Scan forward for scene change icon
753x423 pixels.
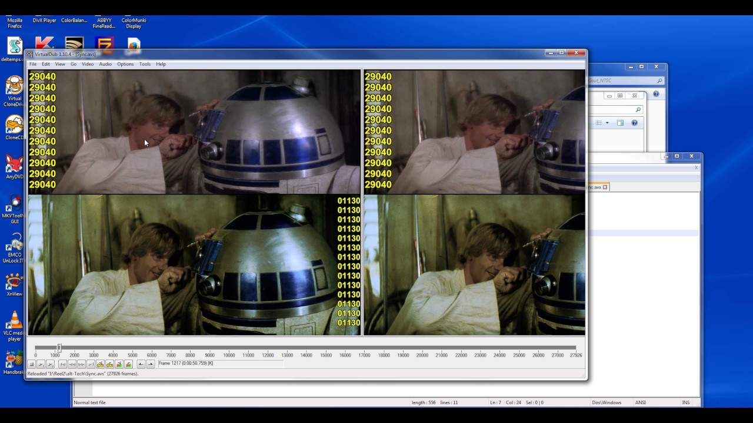pyautogui.click(x=128, y=364)
